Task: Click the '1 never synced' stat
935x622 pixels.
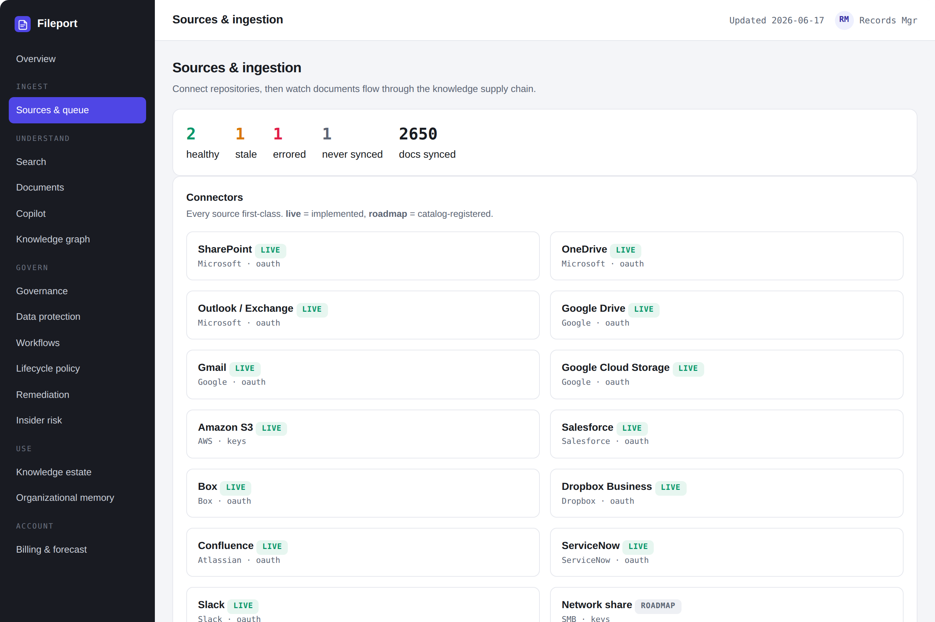Action: pos(352,142)
